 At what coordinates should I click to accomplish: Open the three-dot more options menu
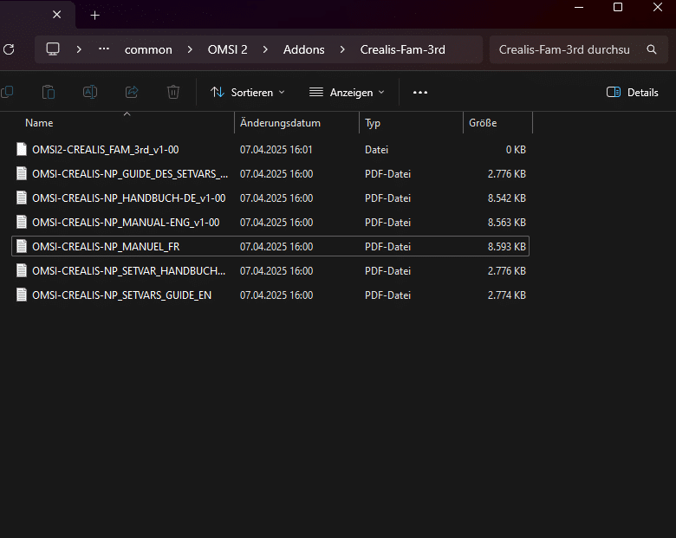[x=420, y=92]
